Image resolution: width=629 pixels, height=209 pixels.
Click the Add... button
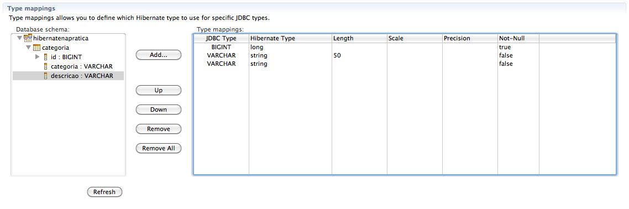(159, 55)
